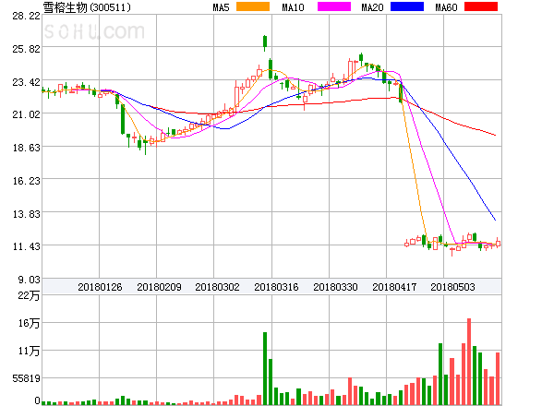Viewport: 554px width, 406px height.
Task: Click the 20180503 date label
Action: [452, 287]
